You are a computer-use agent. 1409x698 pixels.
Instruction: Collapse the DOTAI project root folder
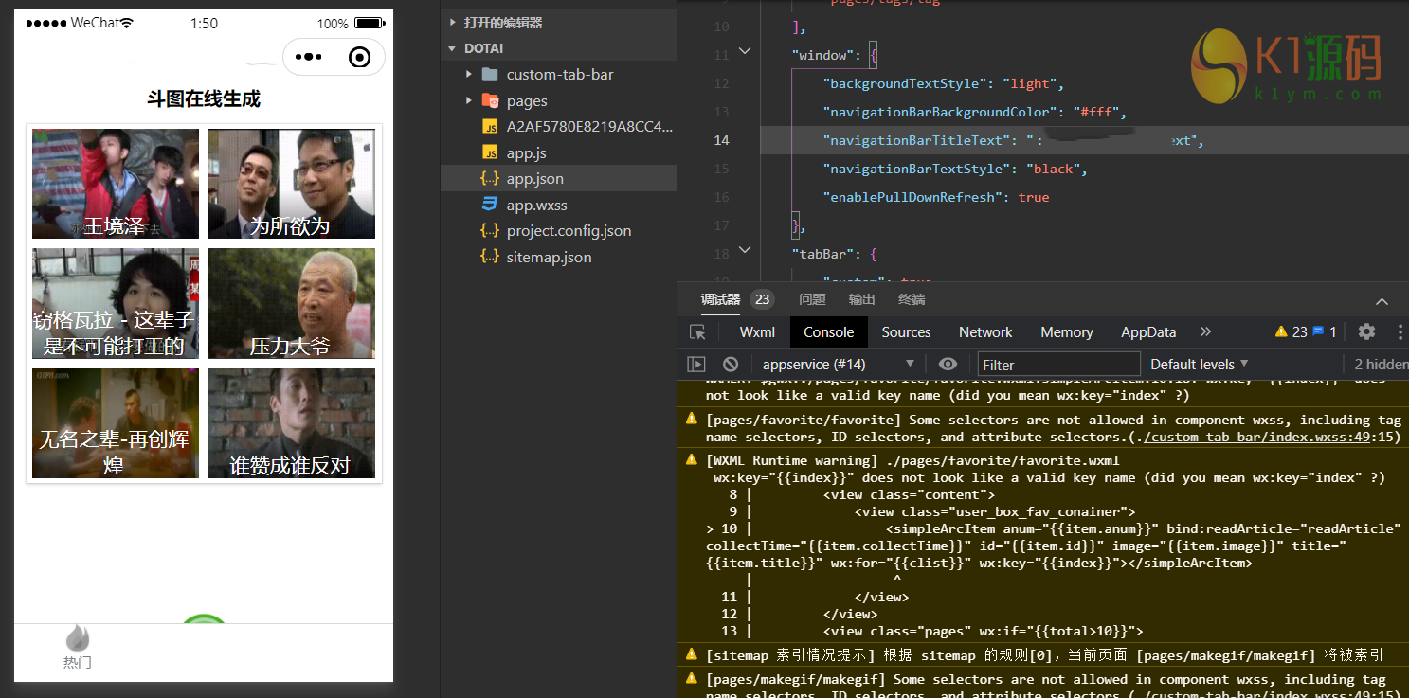[452, 48]
